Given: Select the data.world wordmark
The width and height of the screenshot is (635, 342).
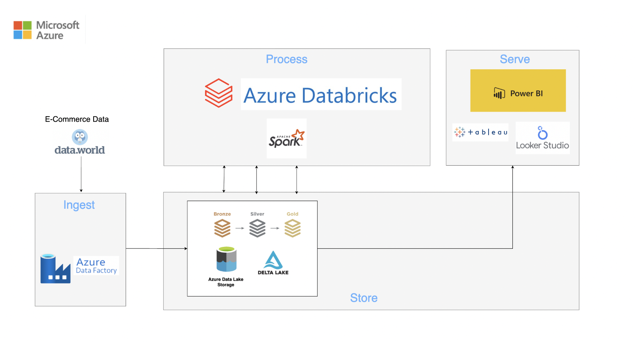Looking at the screenshot, I should point(80,150).
